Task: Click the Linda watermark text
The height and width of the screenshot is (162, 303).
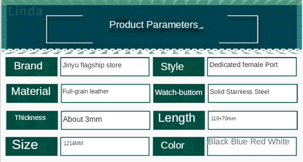Action: (25, 11)
